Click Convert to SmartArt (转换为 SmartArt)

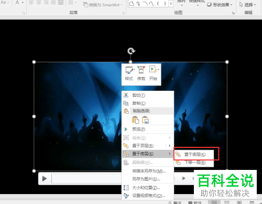point(103,5)
